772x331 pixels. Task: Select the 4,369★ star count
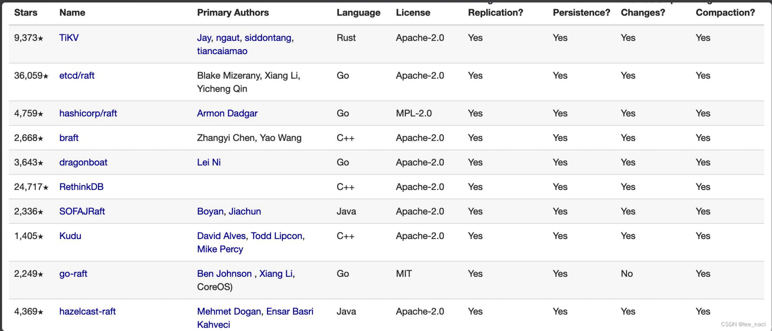(x=29, y=312)
